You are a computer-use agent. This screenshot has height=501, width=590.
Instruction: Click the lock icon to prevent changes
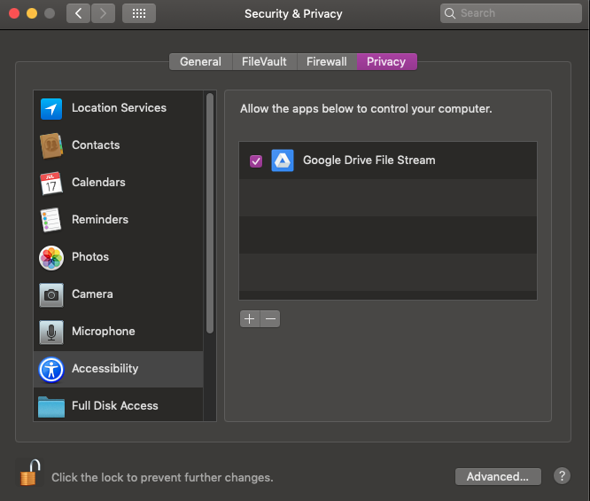(x=30, y=473)
